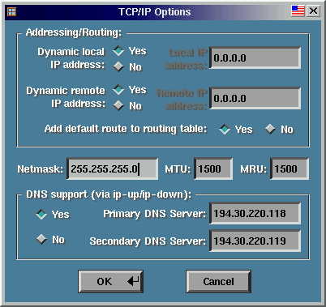The height and width of the screenshot is (307, 326).
Task: Click the 'Netmask:' label
Action: (41, 169)
